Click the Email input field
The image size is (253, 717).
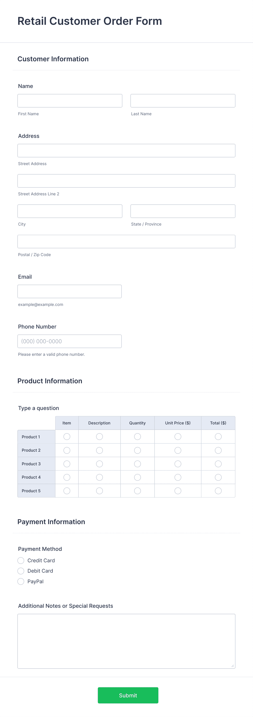69,291
